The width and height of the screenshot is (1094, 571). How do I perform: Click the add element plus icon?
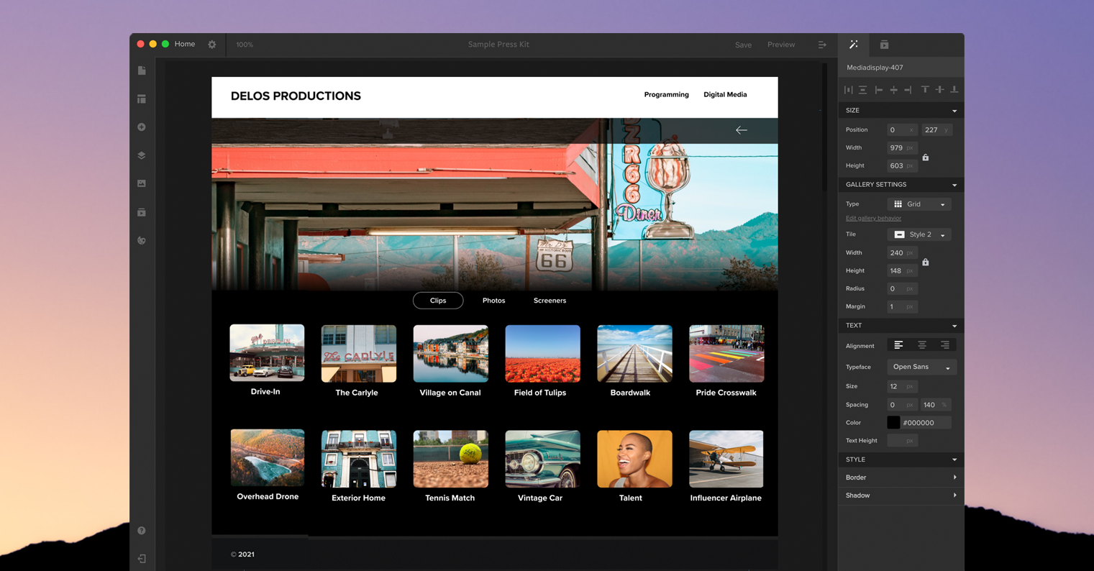(142, 127)
